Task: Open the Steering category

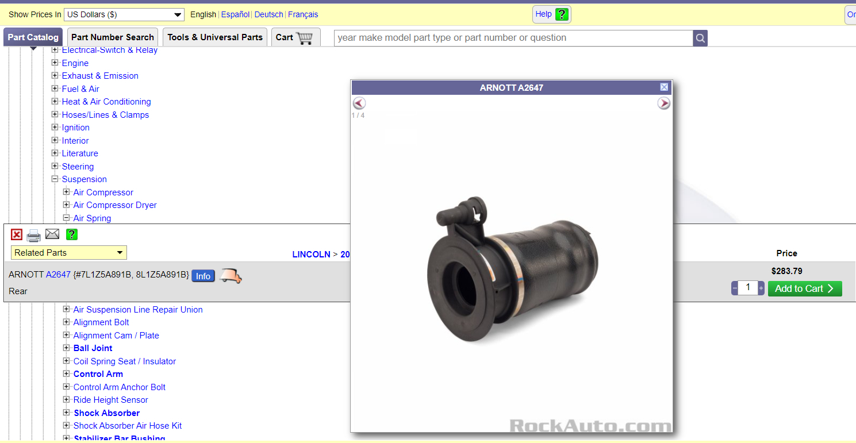Action: [78, 166]
